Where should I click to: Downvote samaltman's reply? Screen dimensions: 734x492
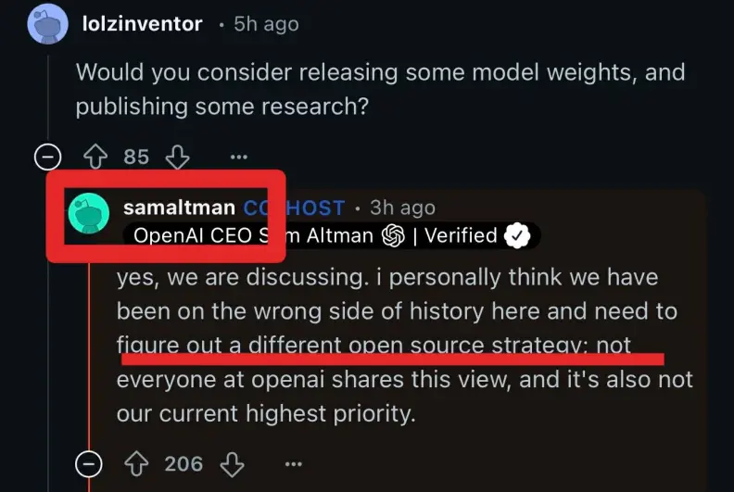tap(233, 462)
